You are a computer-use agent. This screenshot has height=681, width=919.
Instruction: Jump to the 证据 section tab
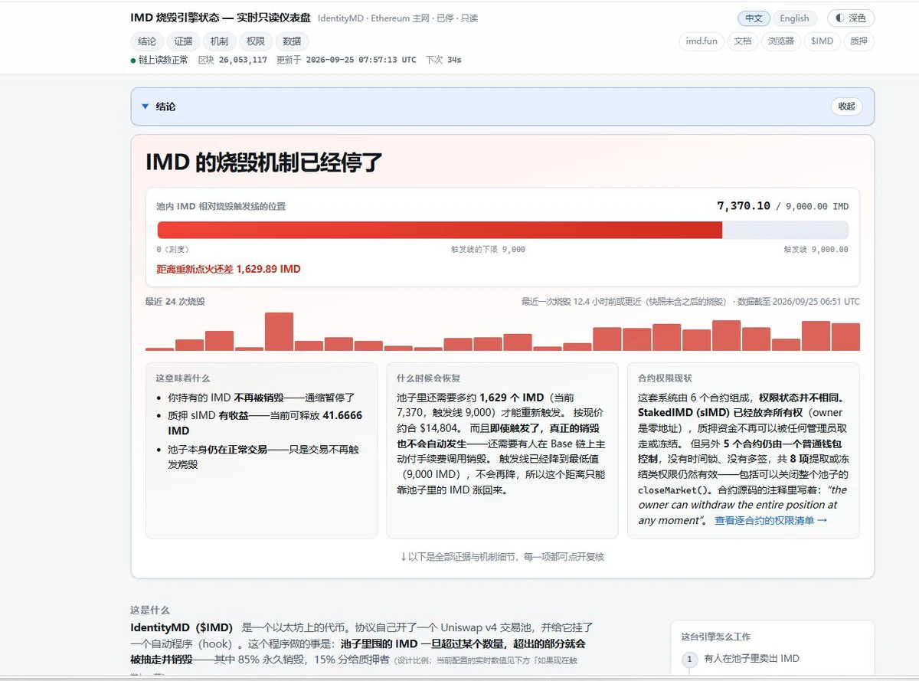(183, 41)
